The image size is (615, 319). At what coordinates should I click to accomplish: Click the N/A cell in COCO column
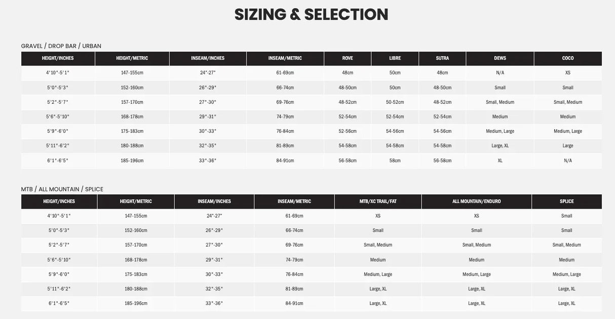tap(568, 161)
